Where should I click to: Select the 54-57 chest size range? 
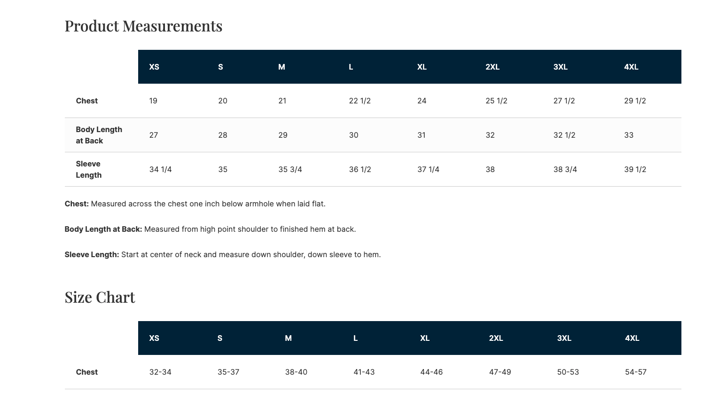pos(635,372)
